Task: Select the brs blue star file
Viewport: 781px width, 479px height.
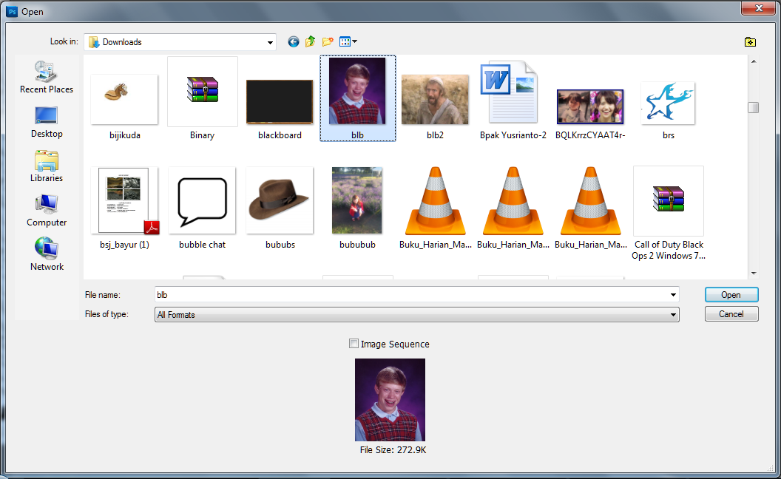Action: click(668, 110)
